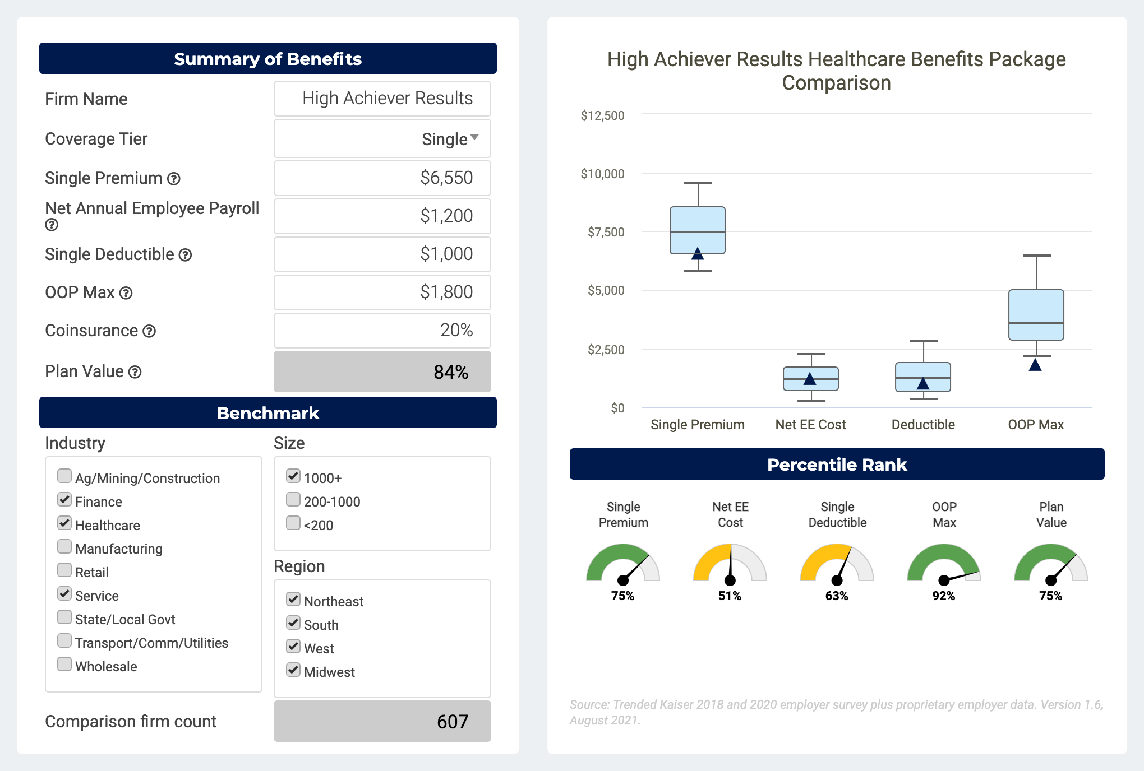This screenshot has height=771, width=1144.
Task: Open the Coverage Tier dropdown
Action: pos(382,138)
